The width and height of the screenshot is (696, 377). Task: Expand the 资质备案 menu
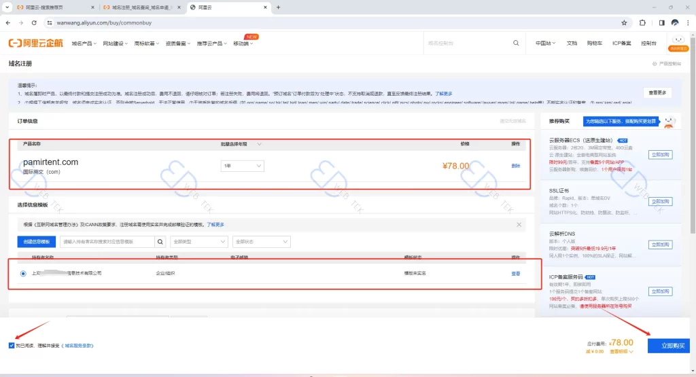tap(177, 43)
